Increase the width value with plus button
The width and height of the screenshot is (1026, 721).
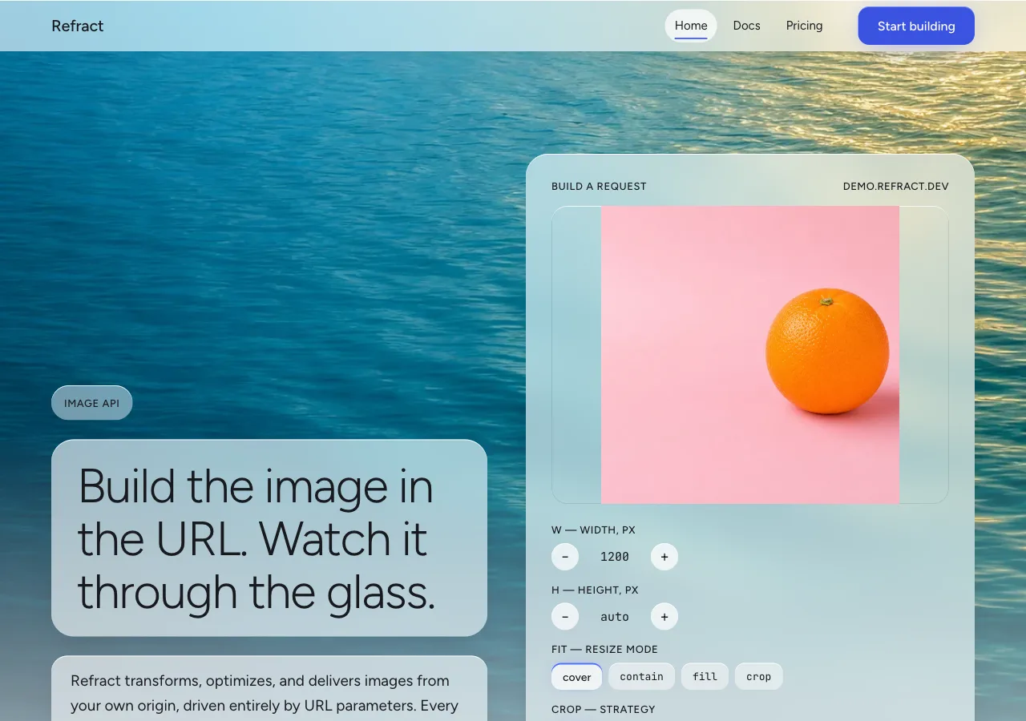(664, 557)
